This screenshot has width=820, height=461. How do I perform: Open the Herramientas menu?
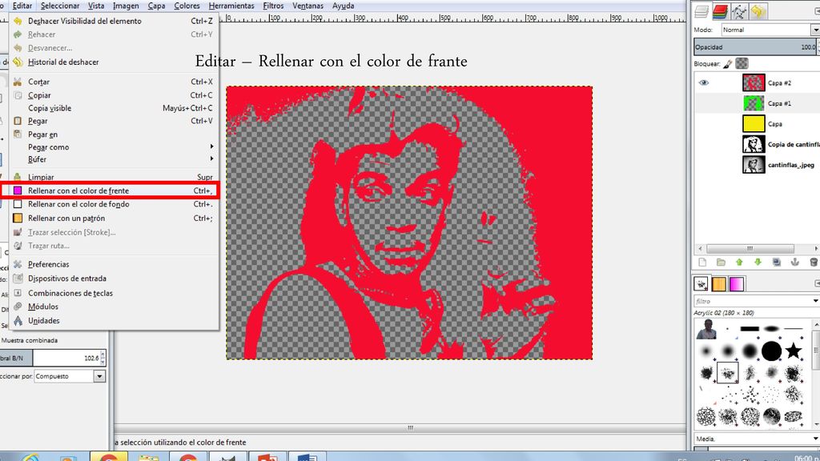(231, 6)
